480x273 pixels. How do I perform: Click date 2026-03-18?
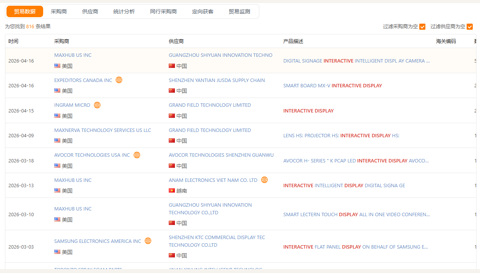[x=21, y=161]
